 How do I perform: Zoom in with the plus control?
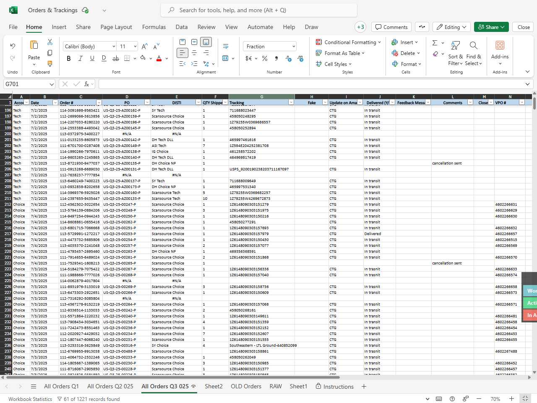coord(511,399)
